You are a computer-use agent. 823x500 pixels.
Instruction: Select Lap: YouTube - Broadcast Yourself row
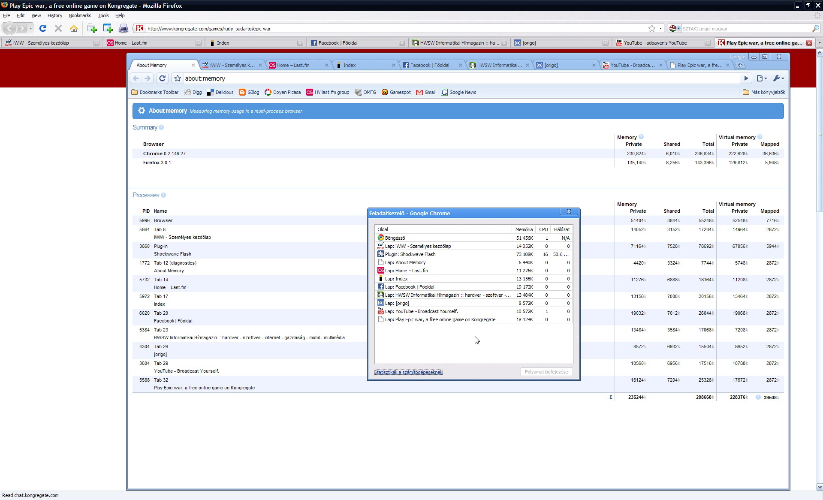pos(473,311)
